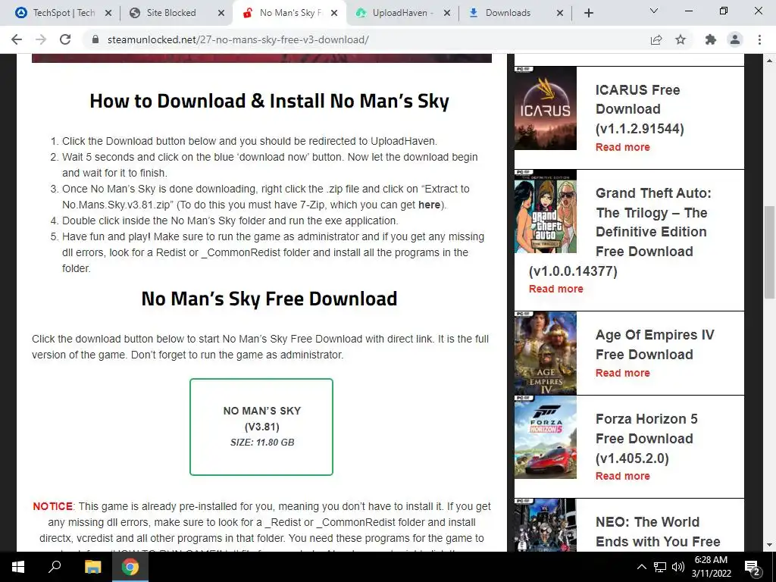Open Age Of Empires IV thumbnail

pos(546,353)
